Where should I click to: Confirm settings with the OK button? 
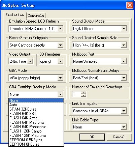point(92,137)
